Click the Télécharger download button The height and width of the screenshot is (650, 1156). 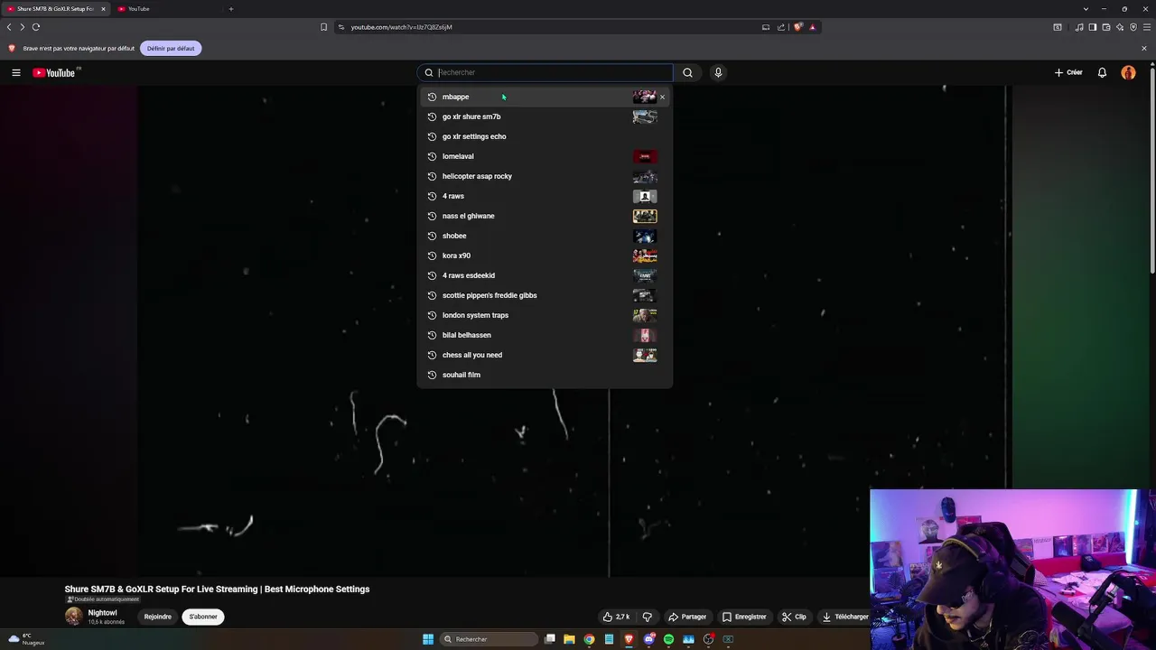[x=845, y=617]
